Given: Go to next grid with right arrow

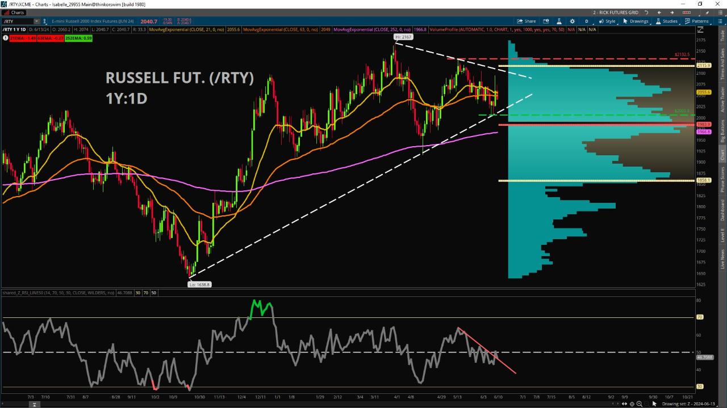Looking at the screenshot, I should coord(672,12).
